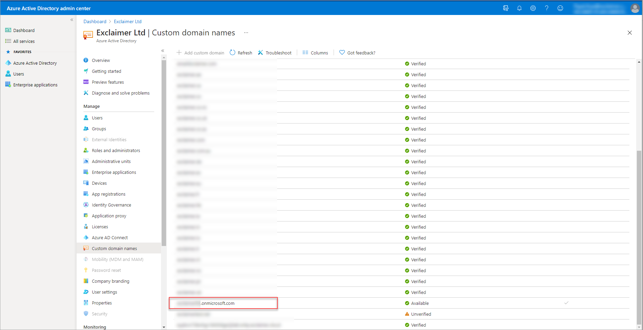Open Identity Governance

[x=111, y=205]
